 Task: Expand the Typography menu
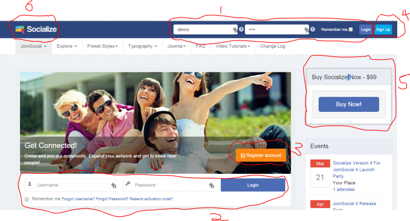tap(142, 46)
